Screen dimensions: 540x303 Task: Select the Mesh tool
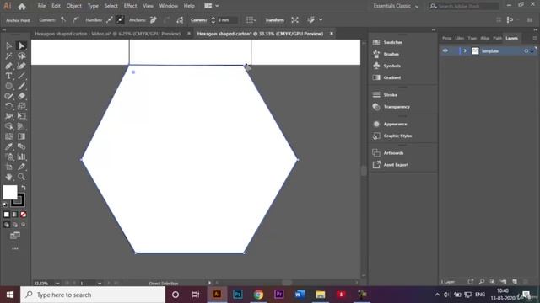coord(8,136)
